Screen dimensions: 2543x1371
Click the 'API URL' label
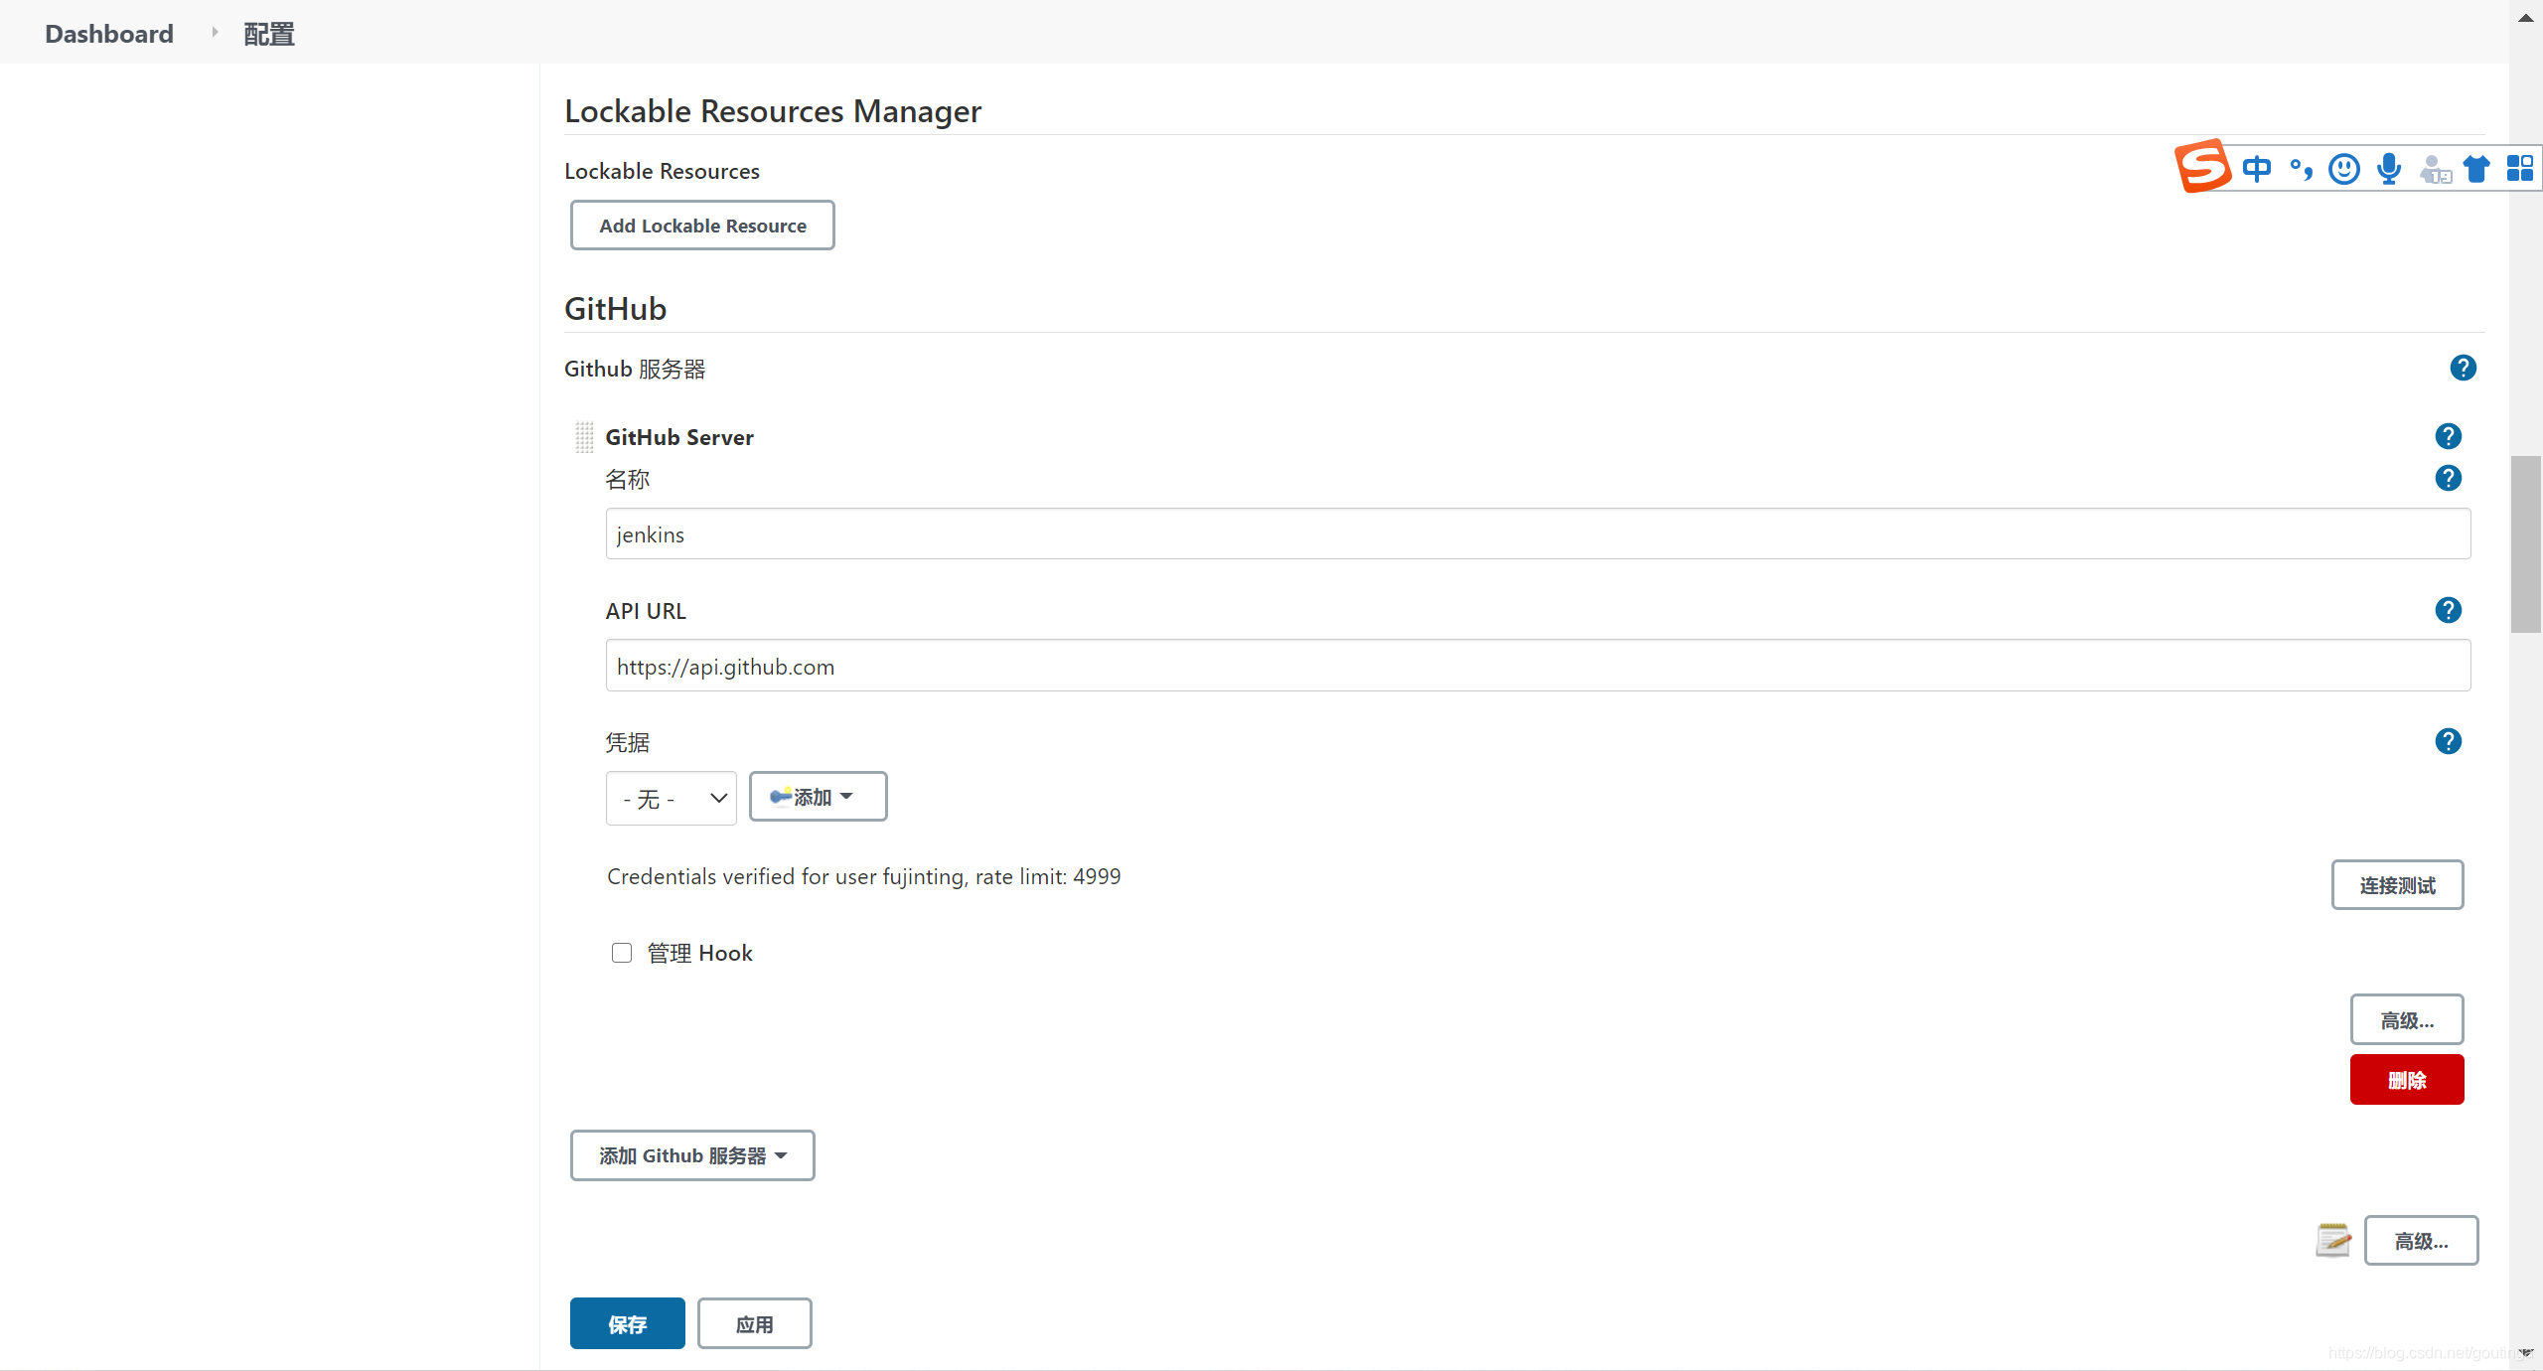pos(646,611)
